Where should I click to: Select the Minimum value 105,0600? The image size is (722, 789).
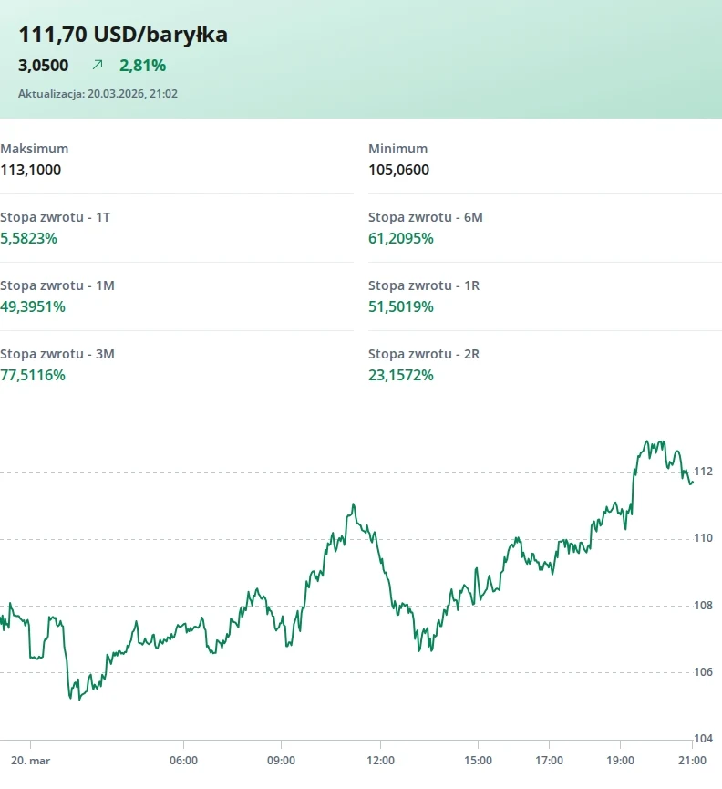[x=398, y=170]
